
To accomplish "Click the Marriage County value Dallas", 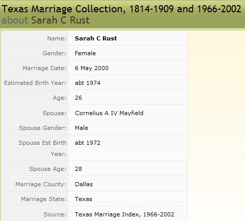I will click(x=84, y=184).
